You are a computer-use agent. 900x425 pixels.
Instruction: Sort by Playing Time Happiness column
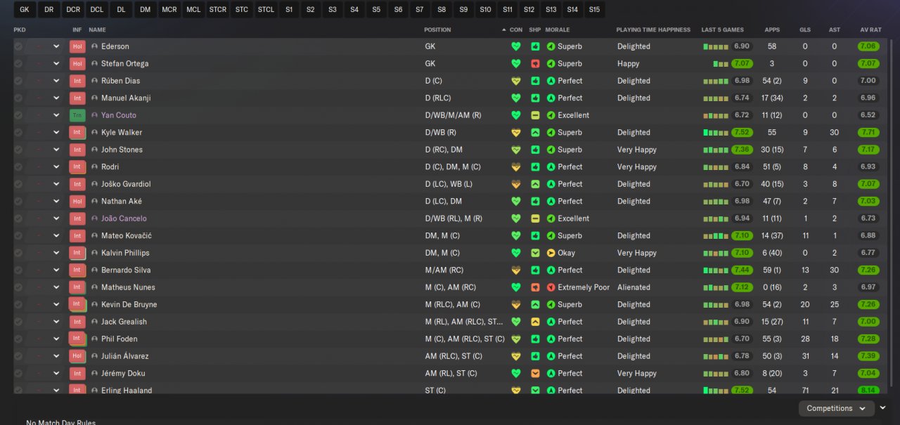(x=653, y=30)
